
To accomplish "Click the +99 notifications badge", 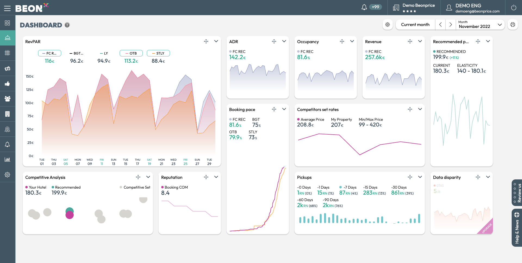I will [x=375, y=7].
